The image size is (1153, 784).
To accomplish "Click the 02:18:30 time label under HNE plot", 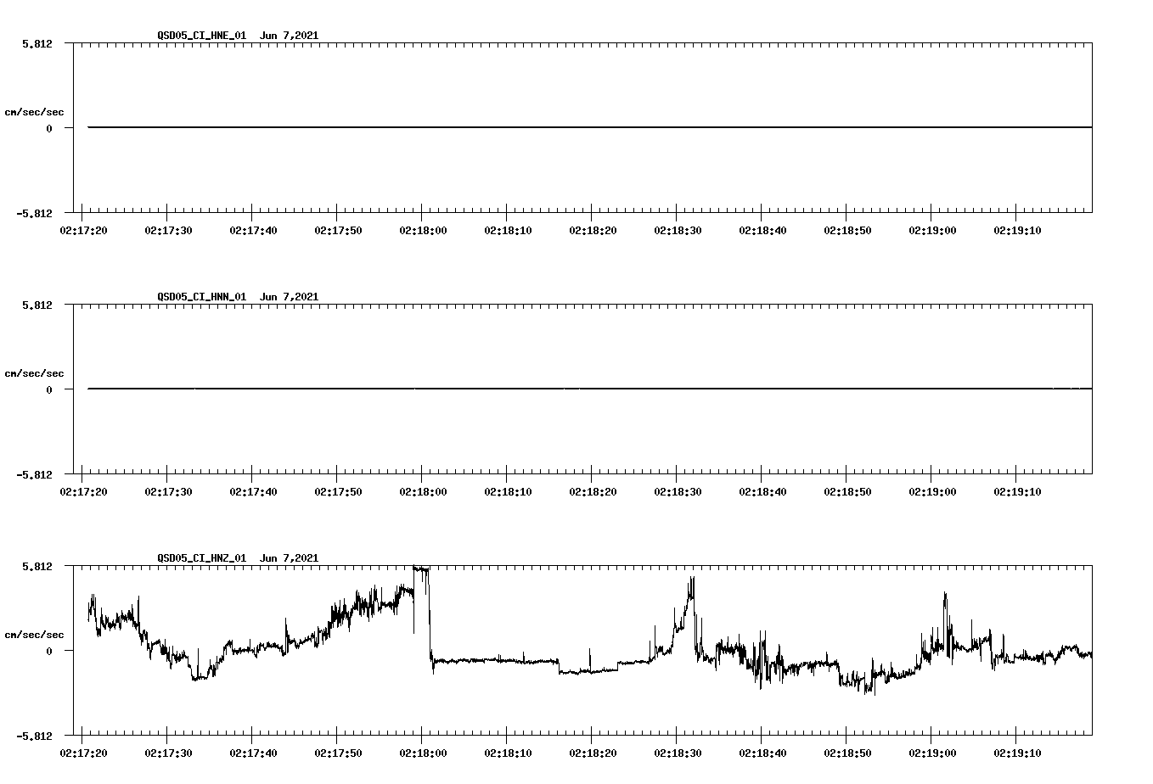I will tap(678, 231).
